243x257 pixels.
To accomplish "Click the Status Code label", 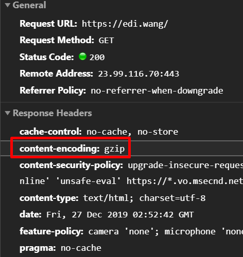I will 47,57.
